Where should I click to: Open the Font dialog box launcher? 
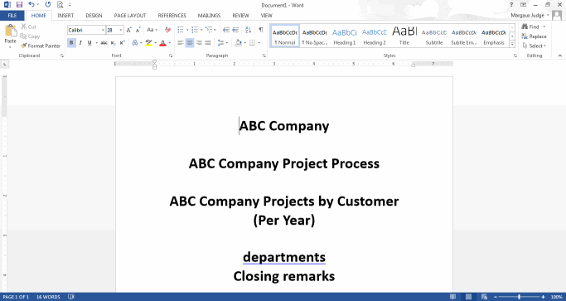171,56
